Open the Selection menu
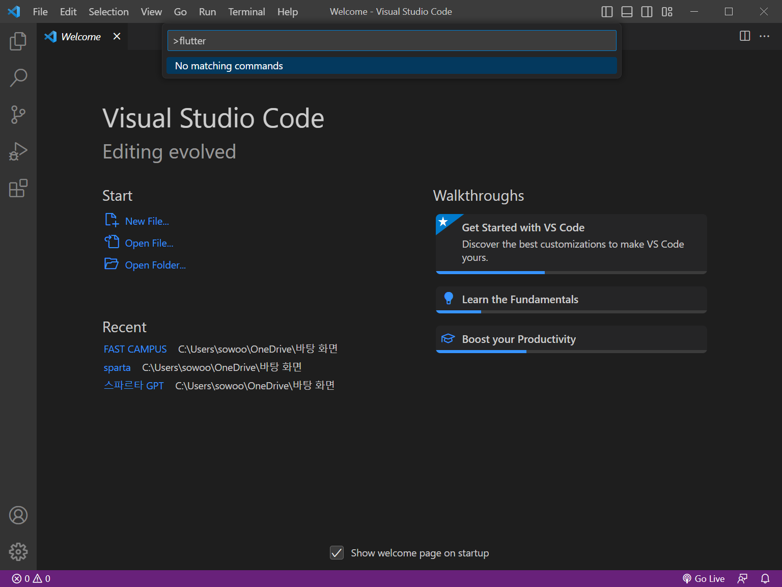 [x=108, y=12]
